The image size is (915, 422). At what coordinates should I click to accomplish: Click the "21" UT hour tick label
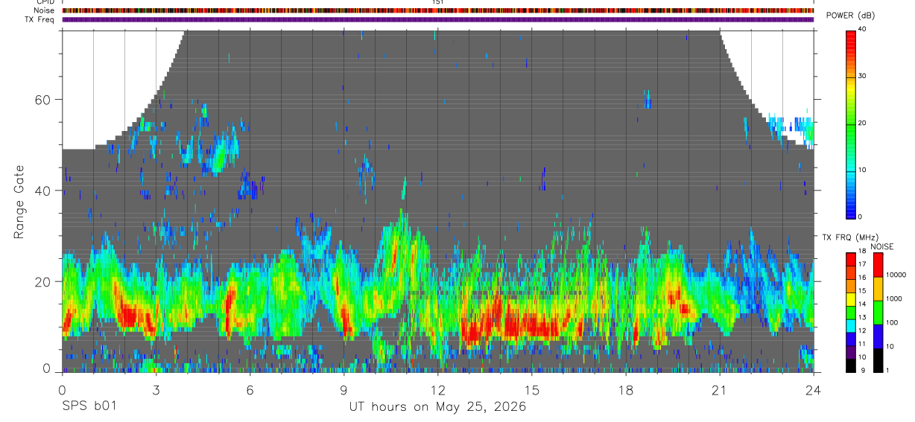click(x=720, y=389)
